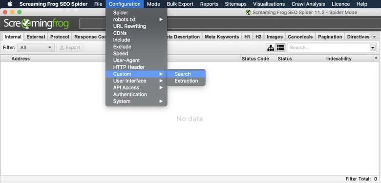Open the Bulk Export menu
Viewport: 381px width, 183px height.
(180, 4)
